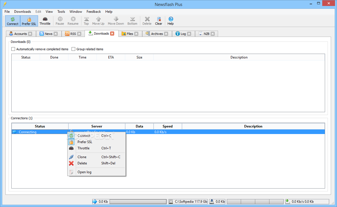Screen dimensions: 337x207
Task: Click the blue arrow status bar icon
Action: 95,201
